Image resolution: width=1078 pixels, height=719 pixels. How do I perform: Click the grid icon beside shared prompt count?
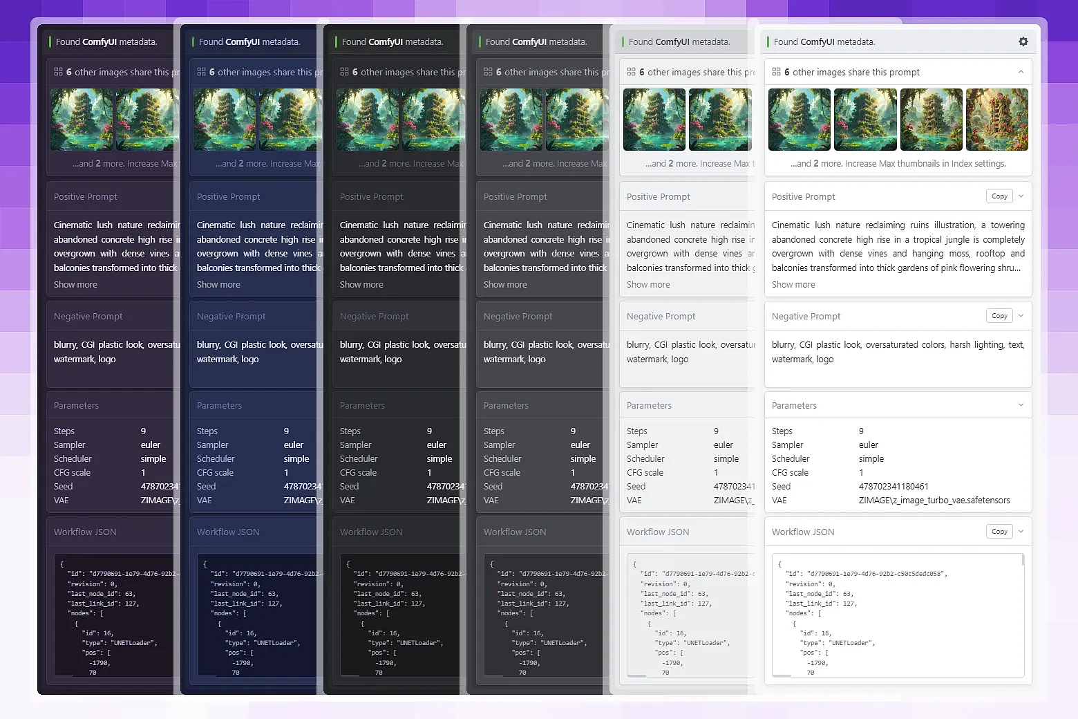tap(775, 71)
